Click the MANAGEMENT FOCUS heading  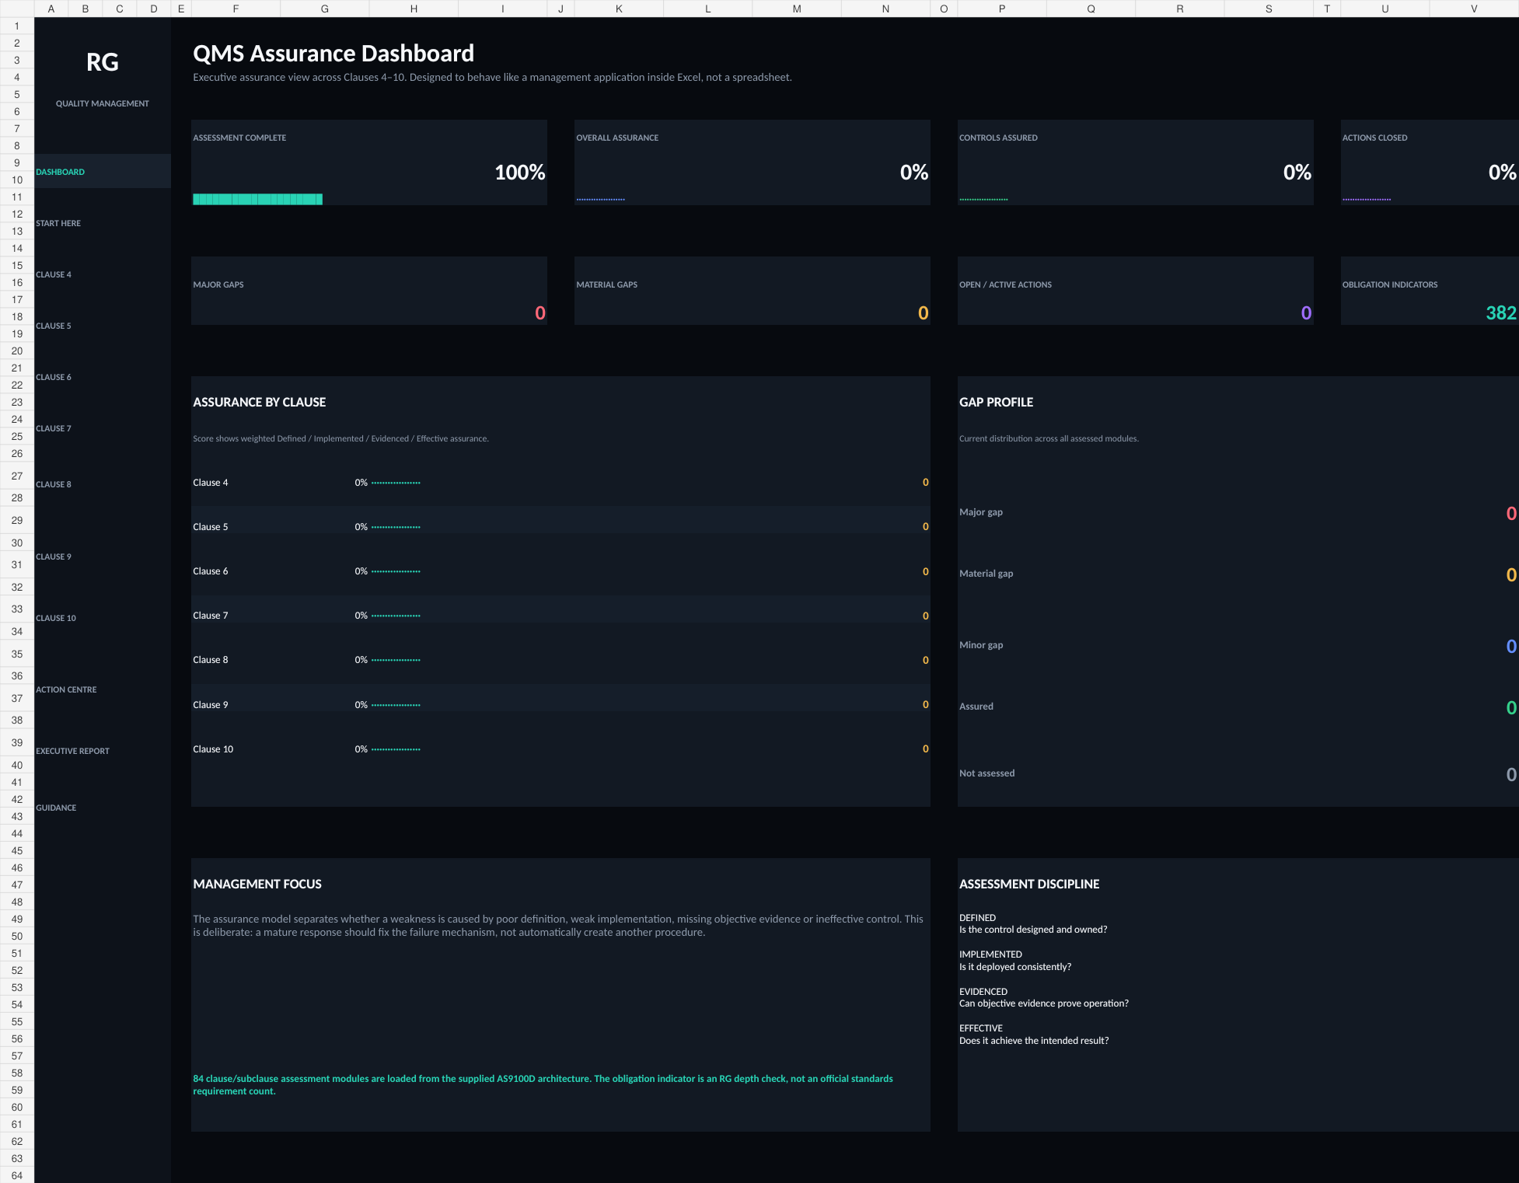[x=257, y=884]
